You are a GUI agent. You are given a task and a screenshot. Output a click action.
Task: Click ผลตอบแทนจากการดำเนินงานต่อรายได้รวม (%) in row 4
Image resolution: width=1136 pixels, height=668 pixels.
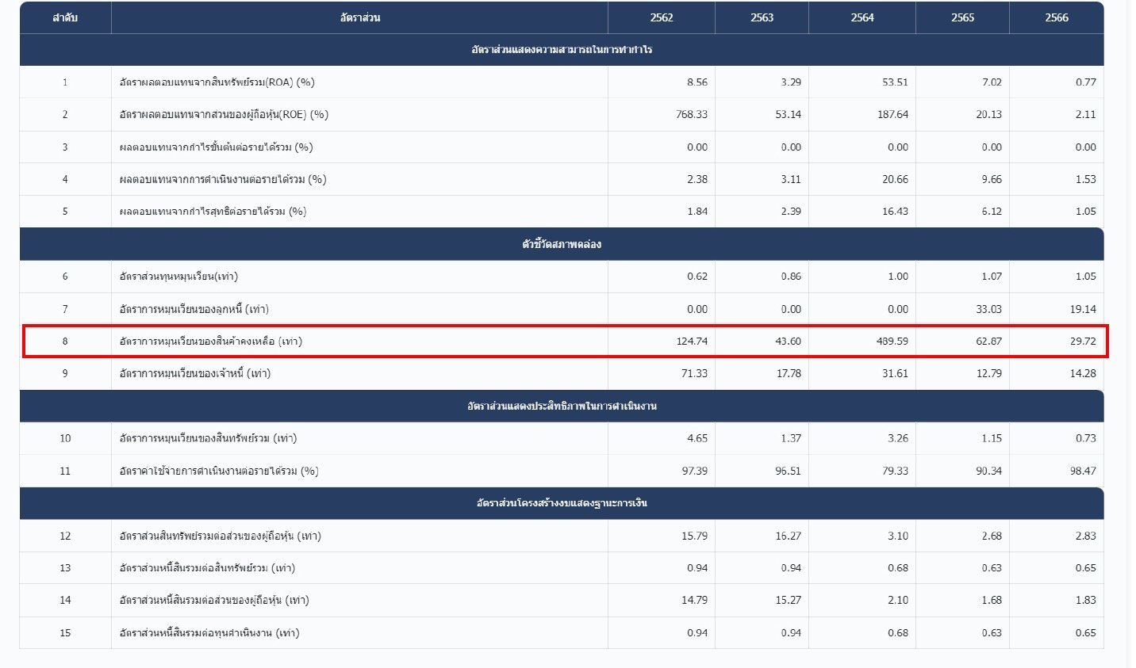[x=223, y=180]
